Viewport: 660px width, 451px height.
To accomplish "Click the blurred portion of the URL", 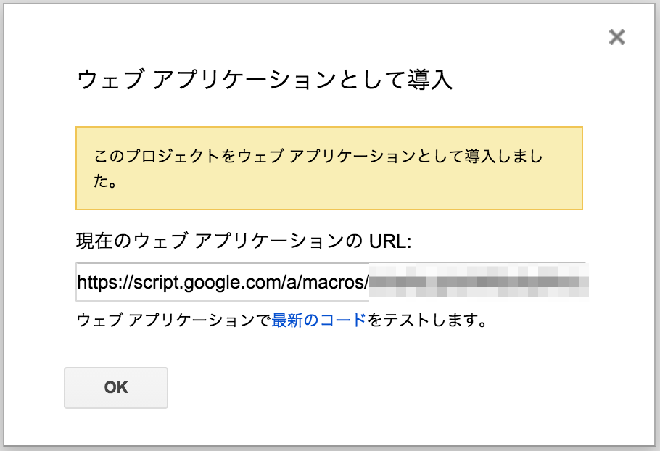I will point(479,281).
